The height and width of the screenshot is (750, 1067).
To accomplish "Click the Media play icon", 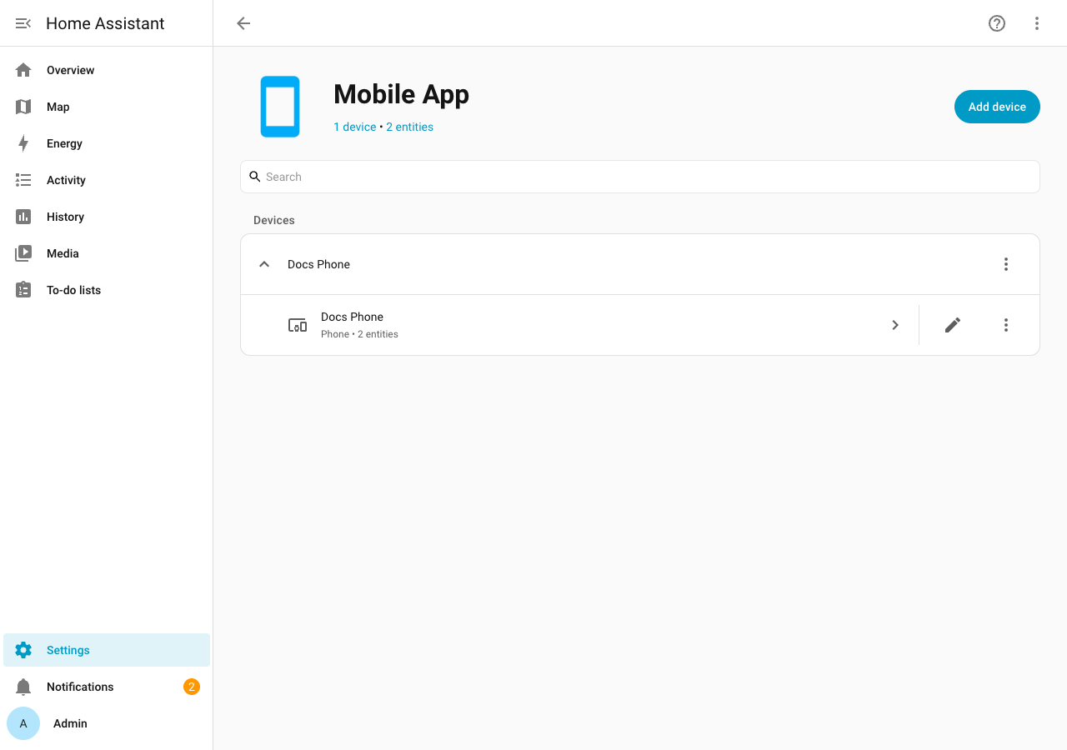I will click(23, 253).
